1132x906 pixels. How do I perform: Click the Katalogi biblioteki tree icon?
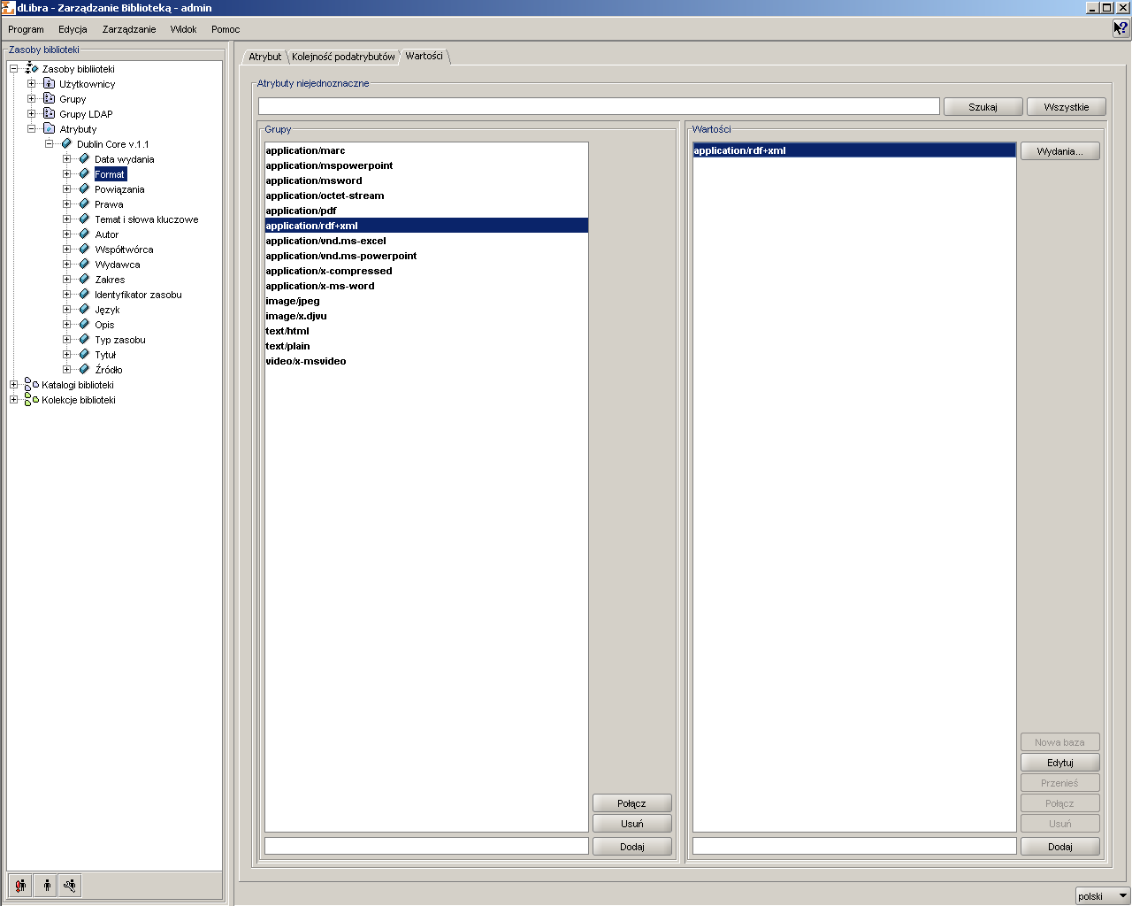click(x=32, y=385)
